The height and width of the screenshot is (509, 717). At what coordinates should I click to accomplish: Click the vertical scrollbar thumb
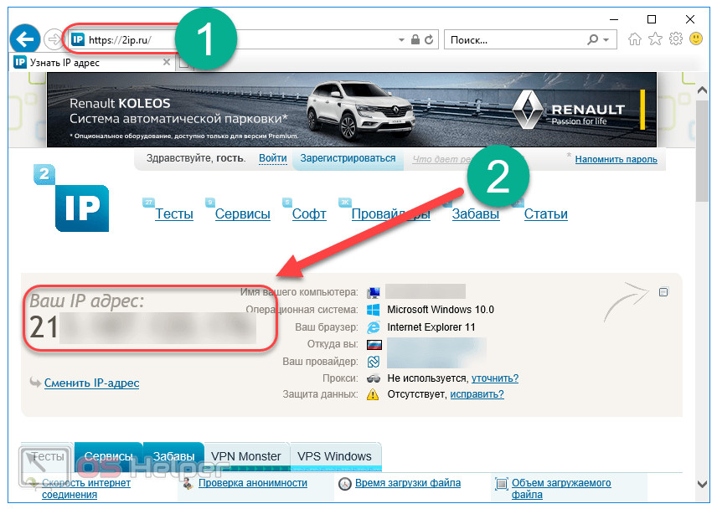pyautogui.click(x=702, y=151)
